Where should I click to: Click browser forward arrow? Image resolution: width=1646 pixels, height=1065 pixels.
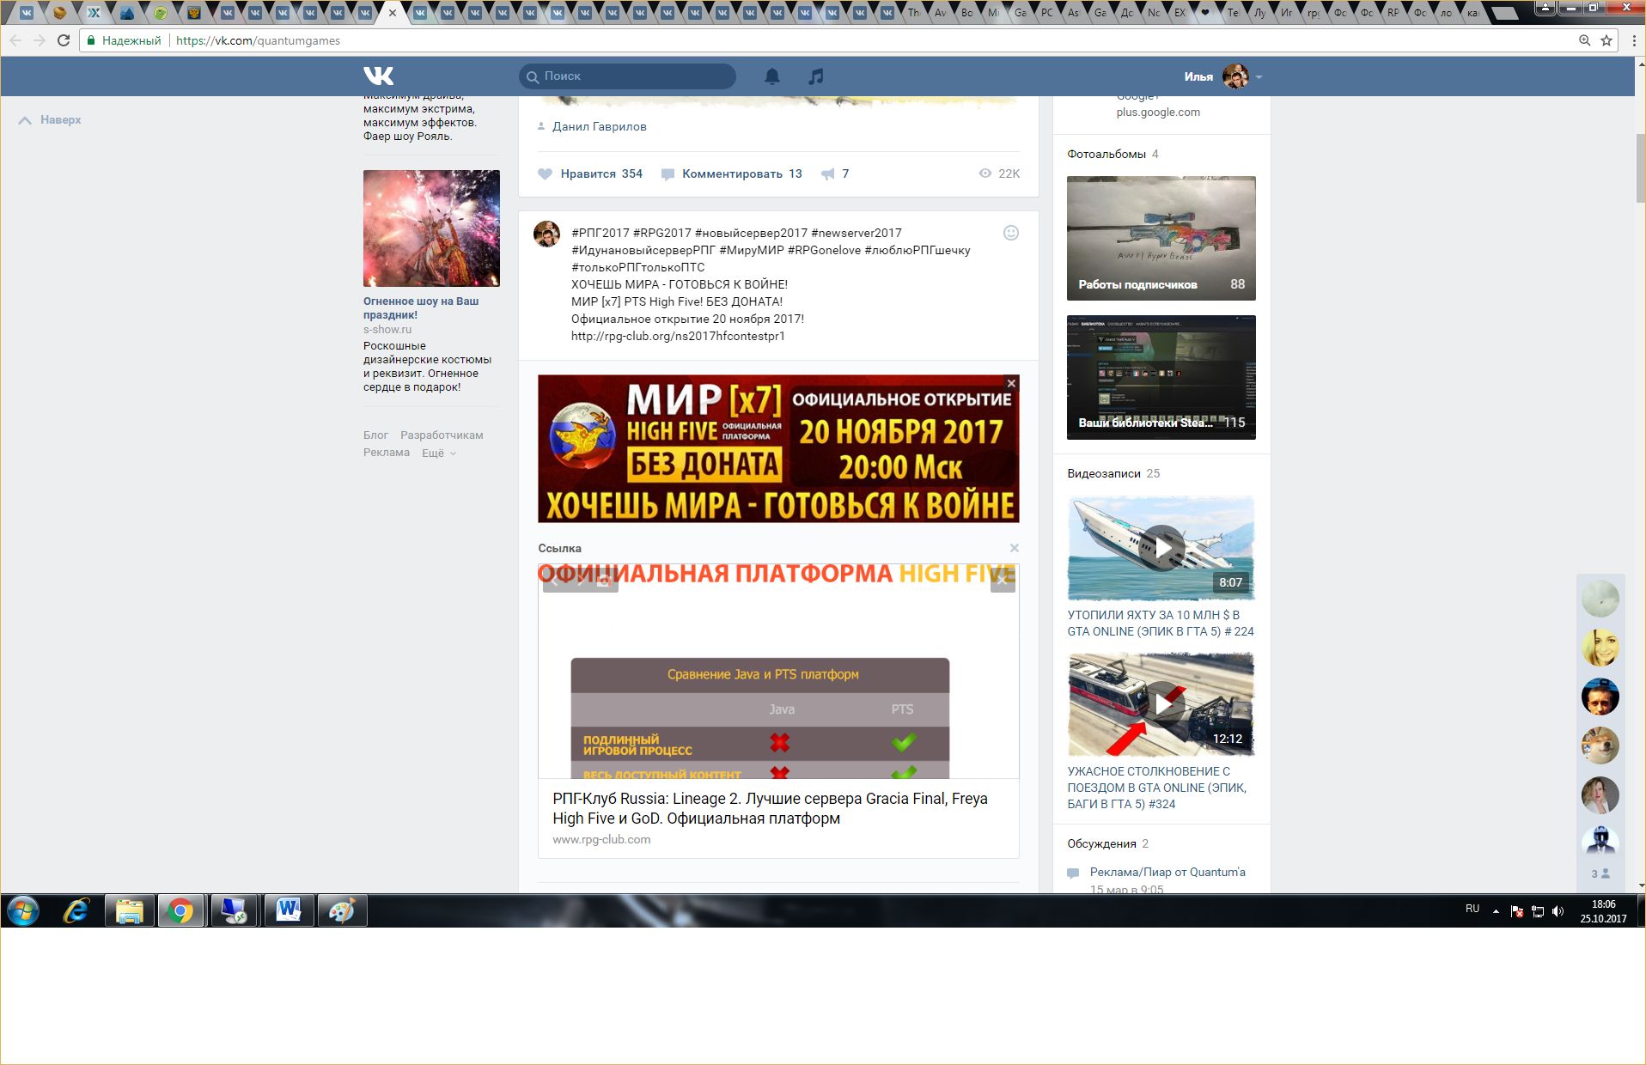40,40
